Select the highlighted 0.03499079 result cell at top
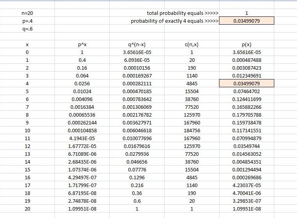Screen dimensions: 297x218 point(246,21)
